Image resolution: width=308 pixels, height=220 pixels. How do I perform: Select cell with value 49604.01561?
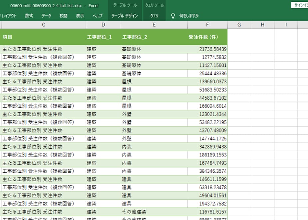click(207, 196)
